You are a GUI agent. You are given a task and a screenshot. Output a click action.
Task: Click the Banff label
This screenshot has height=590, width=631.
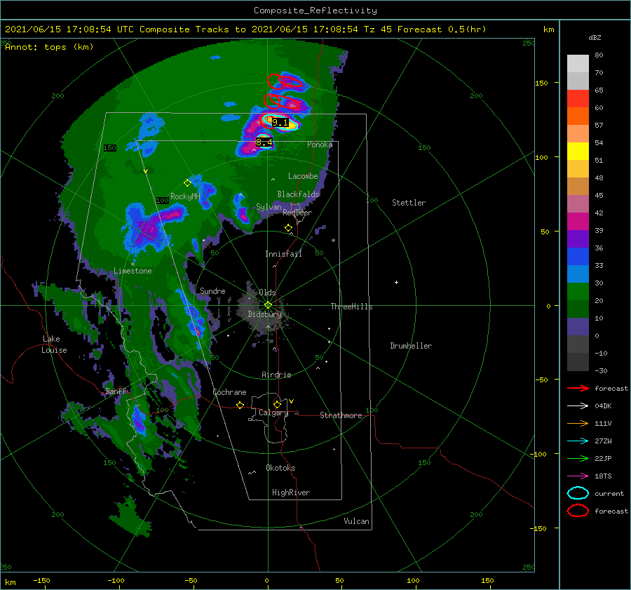[116, 391]
